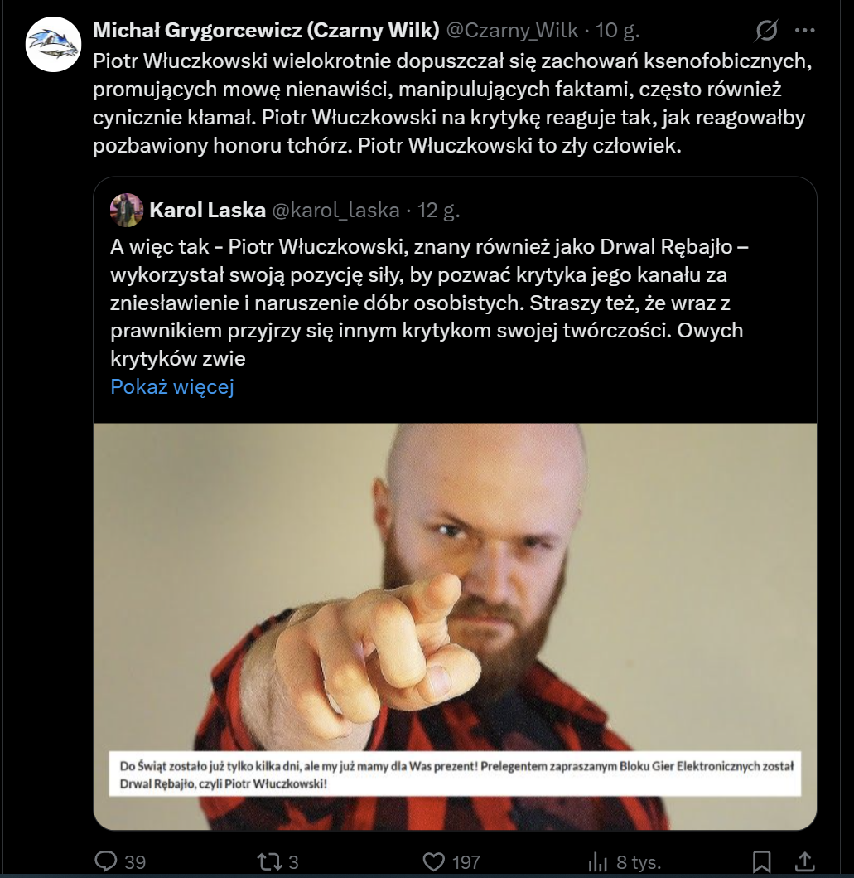Open Karol Laska's small profile avatar

127,210
